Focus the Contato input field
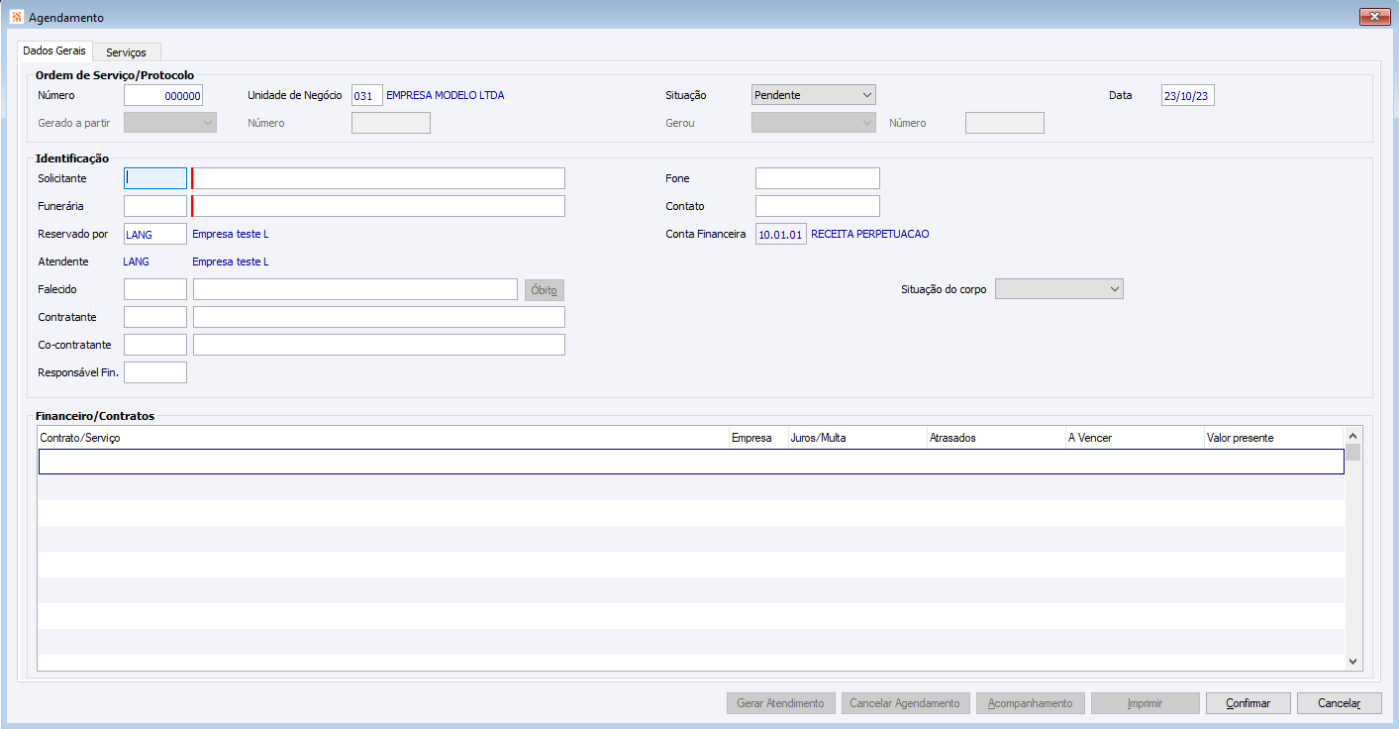Screen dimensions: 1399x729 tap(818, 206)
